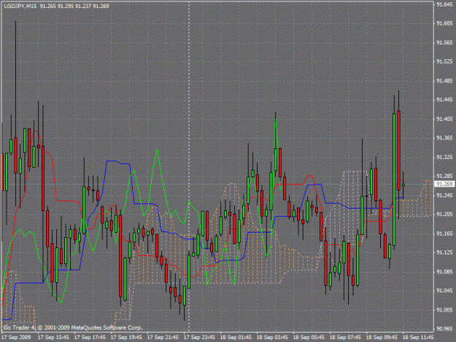Viewport: 456px width, 342px height.
Task: Click the 18 Sep 11:45 time label
Action: [x=418, y=338]
